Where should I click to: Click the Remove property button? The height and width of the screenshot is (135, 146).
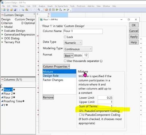48,97
